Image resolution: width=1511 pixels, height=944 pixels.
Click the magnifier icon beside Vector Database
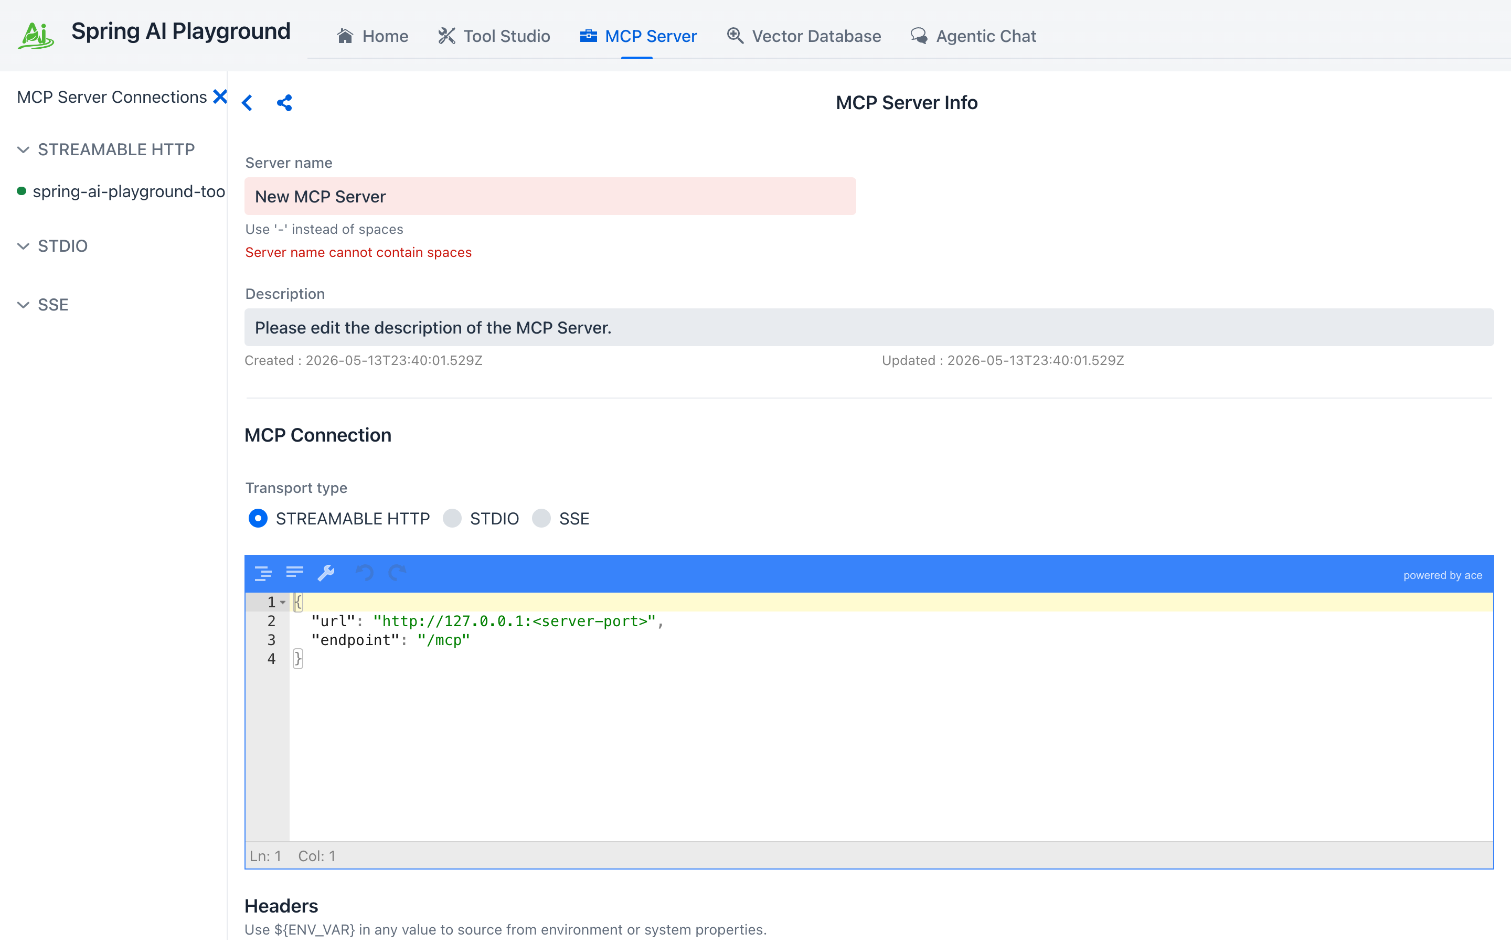[x=735, y=36]
